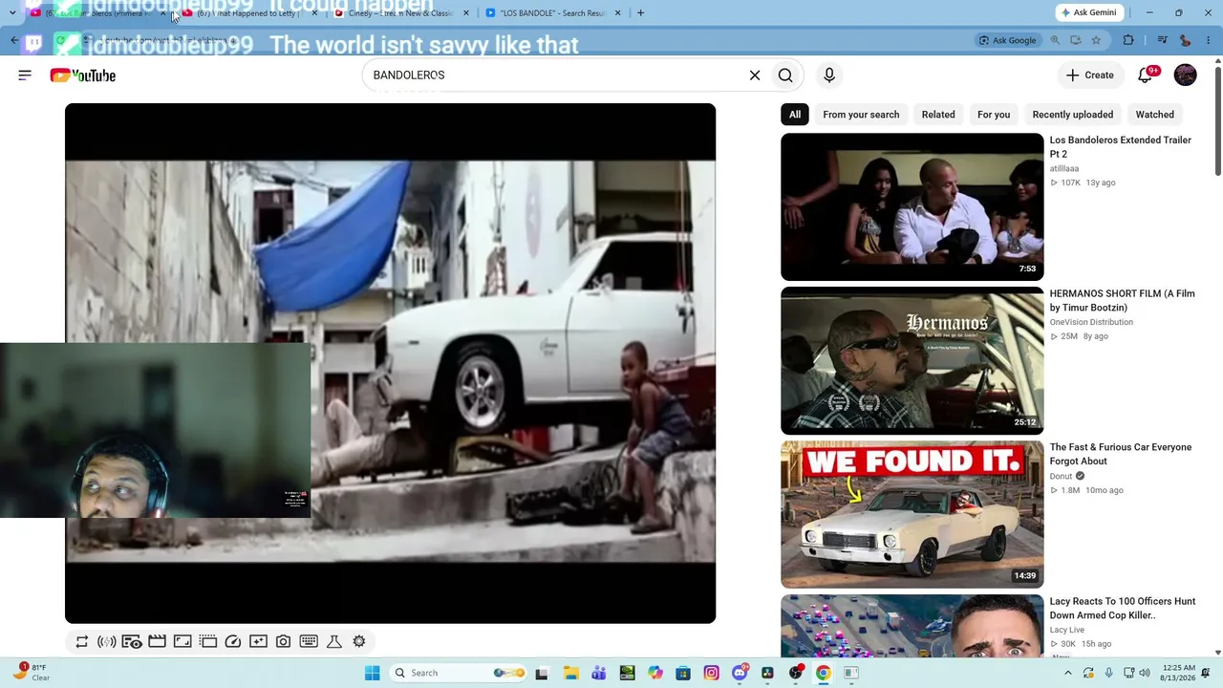This screenshot has width=1223, height=688.
Task: Run search with the magnifier button
Action: coord(785,75)
